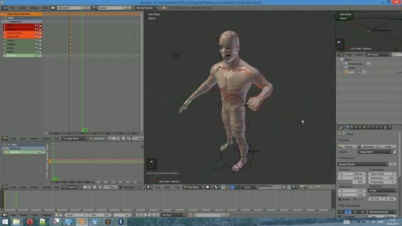Open the Render menu in the top bar
The width and height of the screenshot is (402, 226).
22,8
